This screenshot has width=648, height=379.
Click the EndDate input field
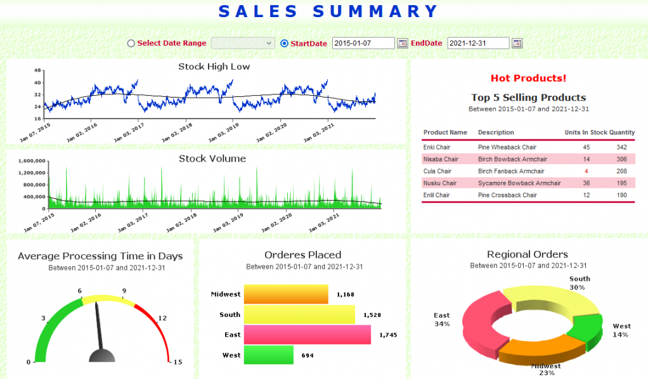477,43
